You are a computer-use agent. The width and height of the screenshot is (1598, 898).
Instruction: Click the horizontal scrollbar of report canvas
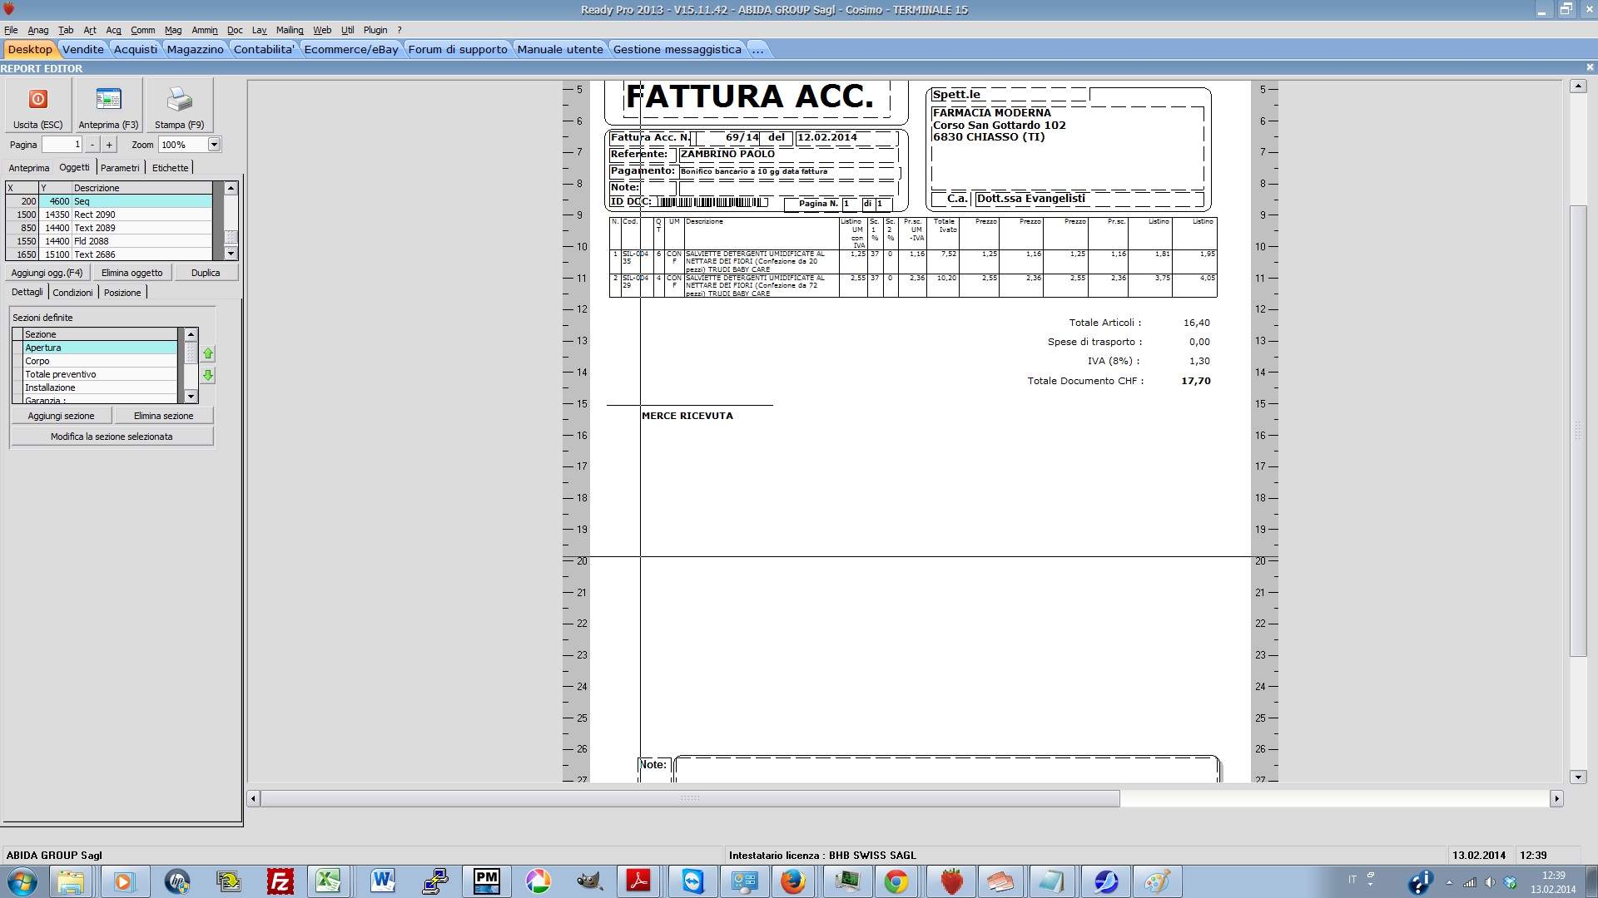(x=690, y=798)
